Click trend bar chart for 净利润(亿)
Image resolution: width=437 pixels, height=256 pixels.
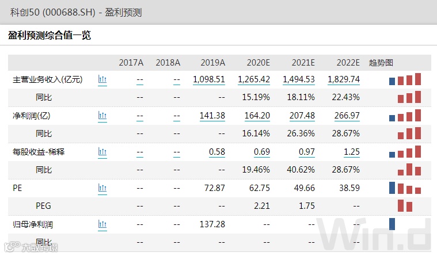405,115
